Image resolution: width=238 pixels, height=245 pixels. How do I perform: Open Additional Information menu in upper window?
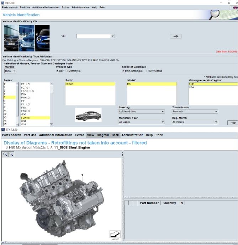[46, 7]
